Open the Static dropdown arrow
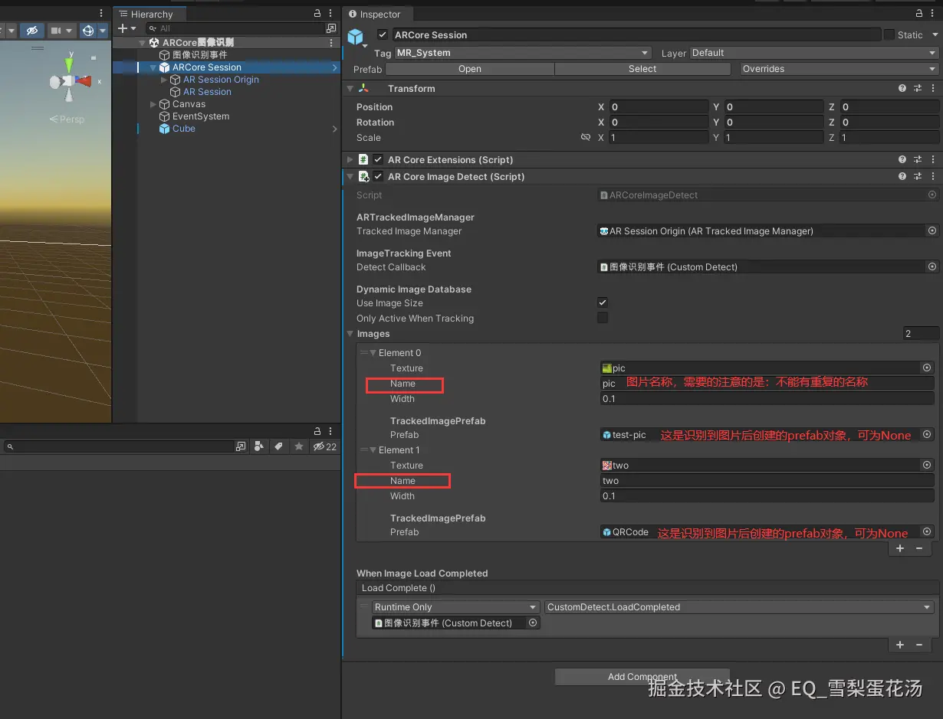The width and height of the screenshot is (943, 719). tap(935, 34)
